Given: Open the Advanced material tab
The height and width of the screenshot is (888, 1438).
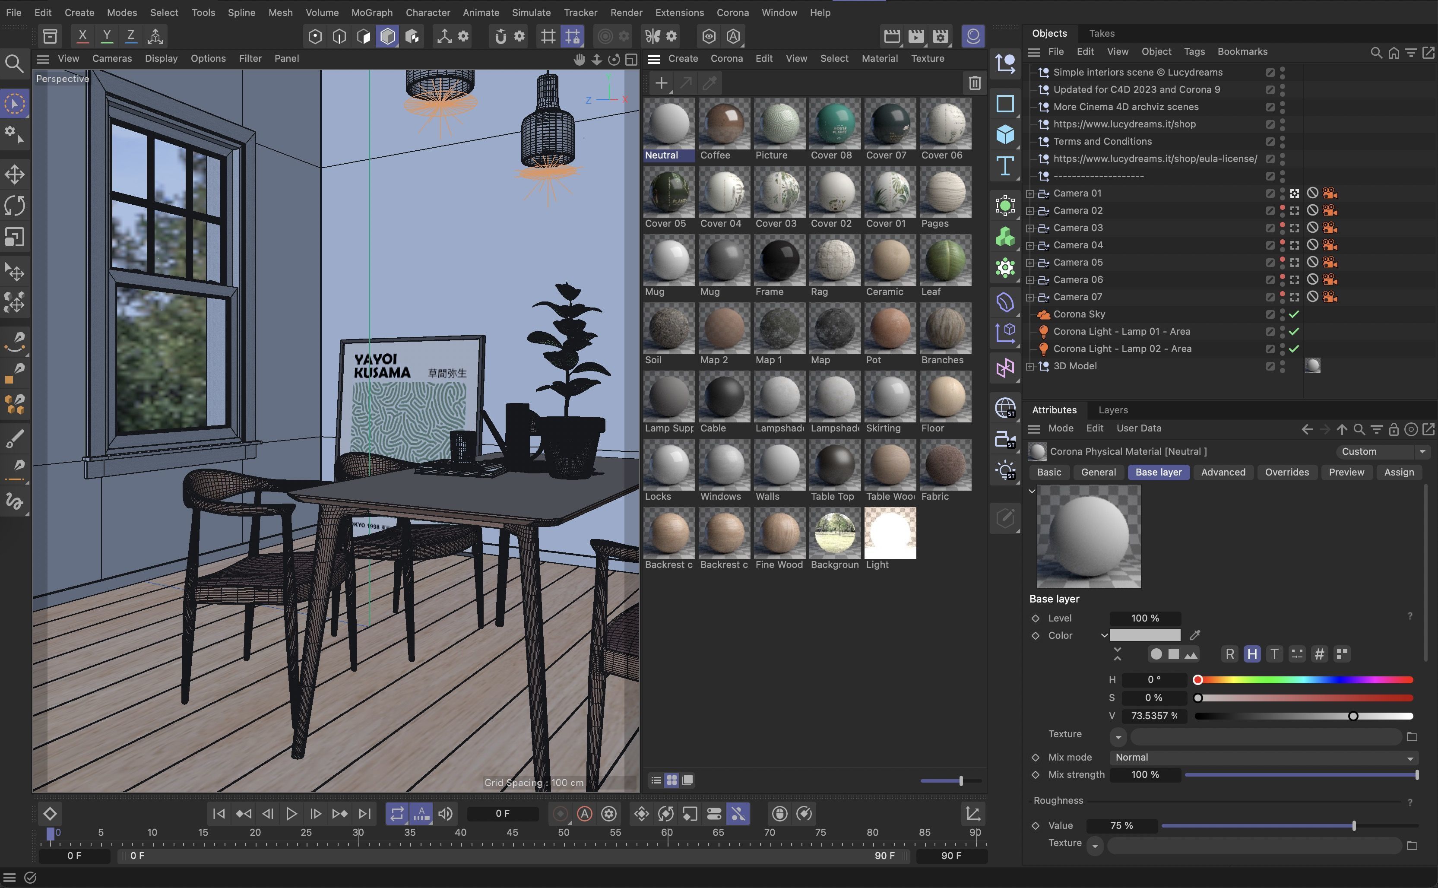Looking at the screenshot, I should point(1223,472).
